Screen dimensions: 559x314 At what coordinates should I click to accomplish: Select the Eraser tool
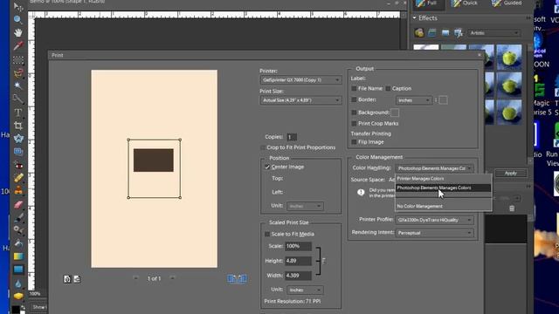(17, 204)
